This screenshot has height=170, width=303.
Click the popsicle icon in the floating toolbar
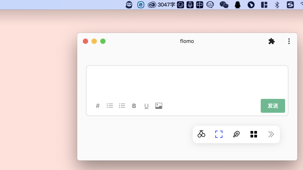(x=236, y=134)
